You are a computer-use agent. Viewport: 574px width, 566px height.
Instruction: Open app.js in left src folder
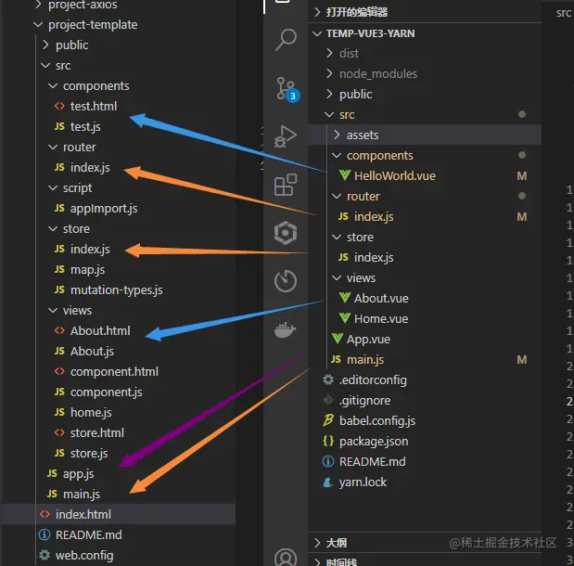78,474
